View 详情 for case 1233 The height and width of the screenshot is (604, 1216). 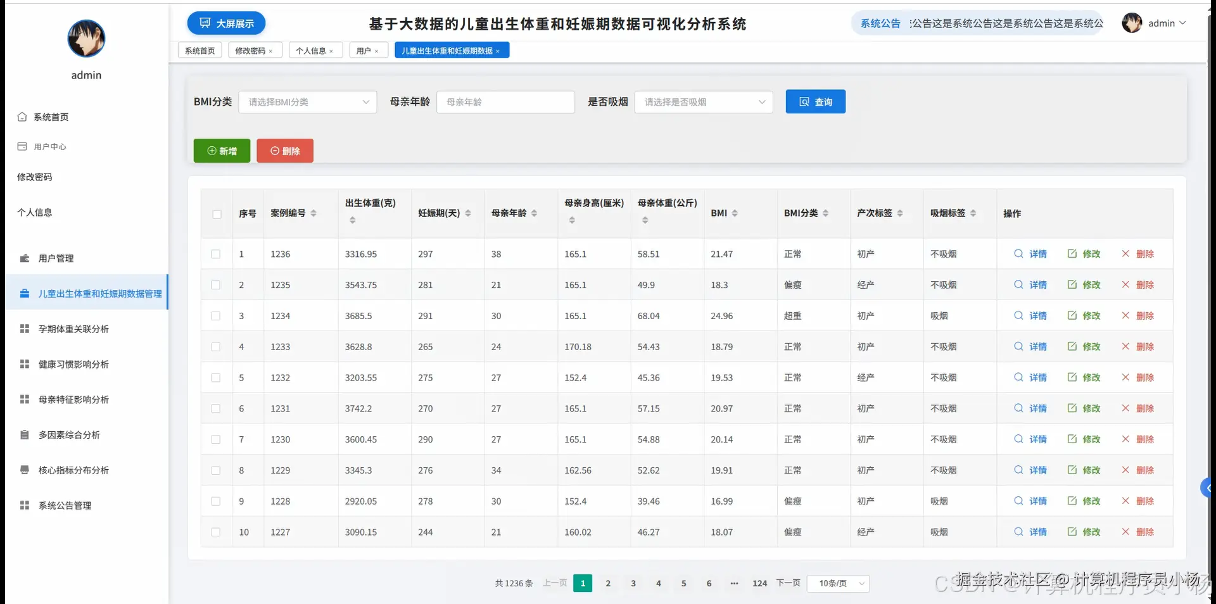tap(1030, 347)
